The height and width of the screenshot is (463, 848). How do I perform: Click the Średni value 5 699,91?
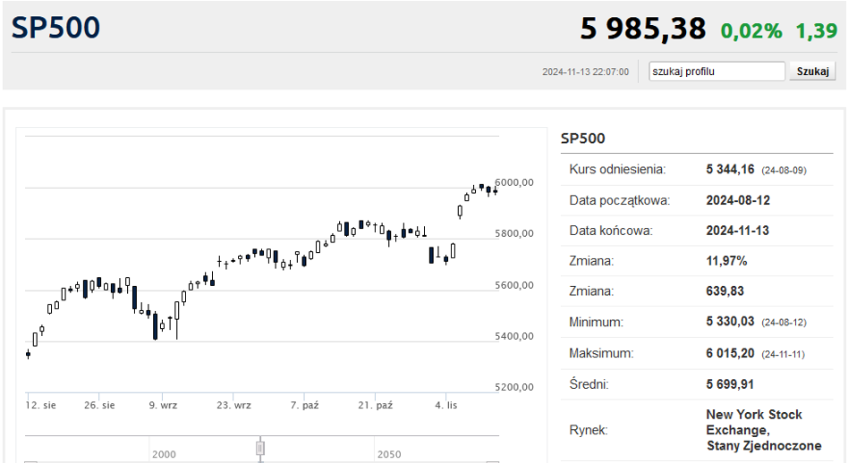click(730, 384)
